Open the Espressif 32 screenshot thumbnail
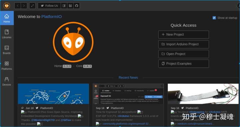 coord(128,94)
